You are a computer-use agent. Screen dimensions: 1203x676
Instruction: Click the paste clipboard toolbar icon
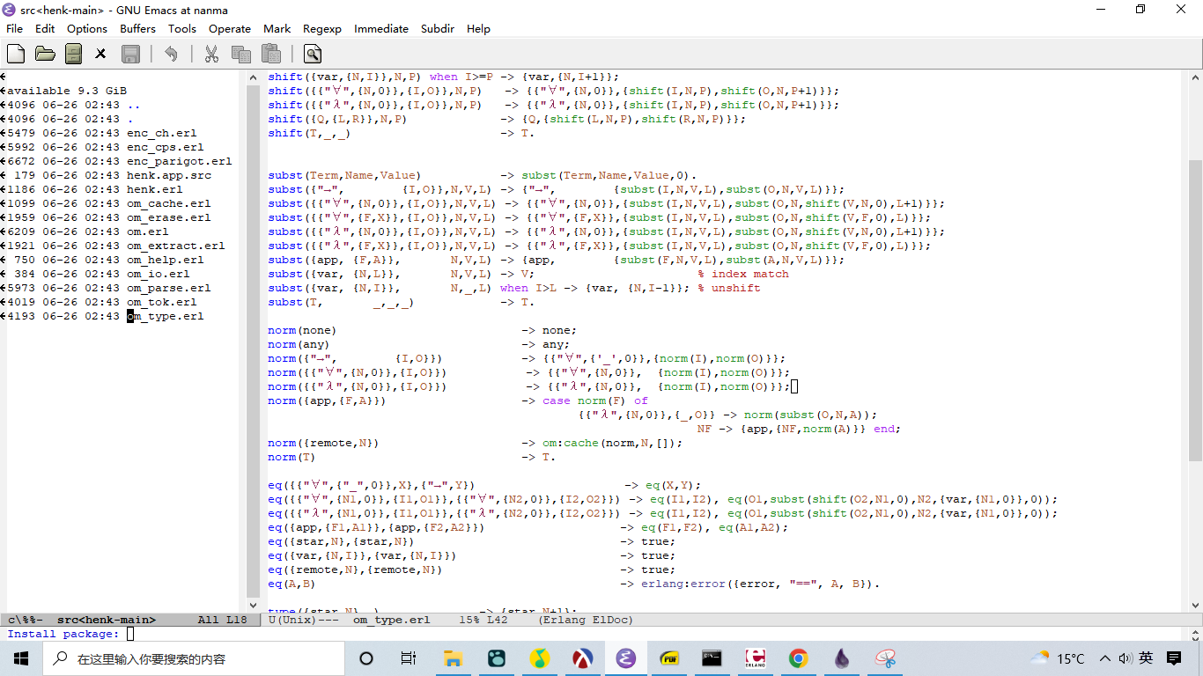click(x=270, y=55)
